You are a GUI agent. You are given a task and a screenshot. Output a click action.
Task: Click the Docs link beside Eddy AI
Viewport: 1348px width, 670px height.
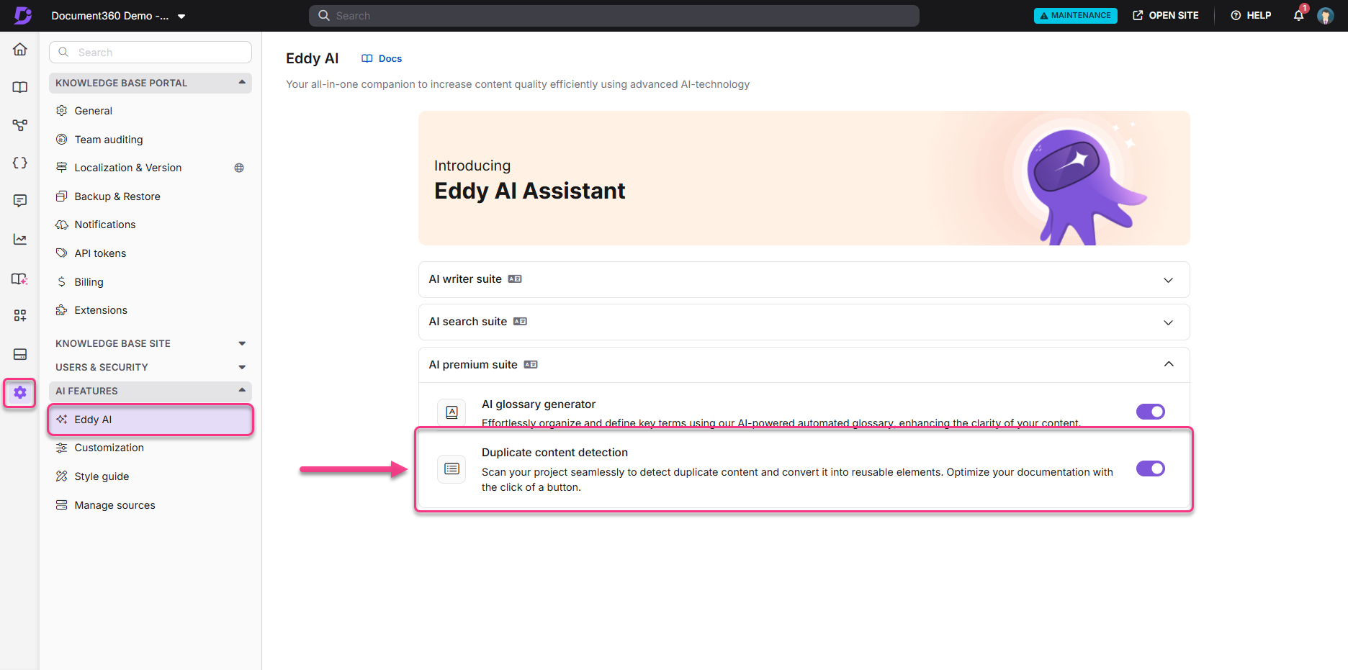click(x=381, y=58)
